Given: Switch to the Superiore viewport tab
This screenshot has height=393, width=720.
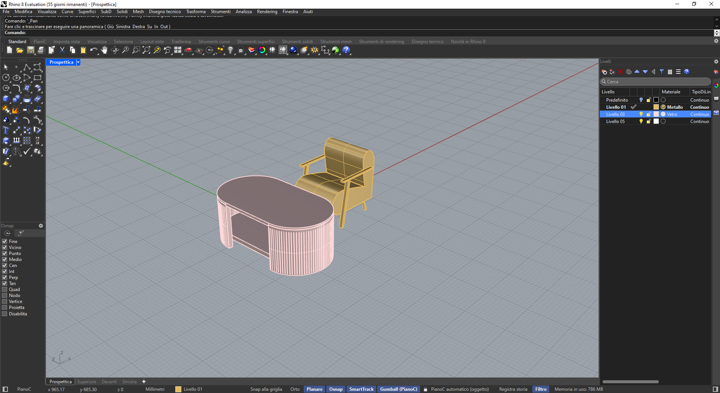Looking at the screenshot, I should [86, 381].
